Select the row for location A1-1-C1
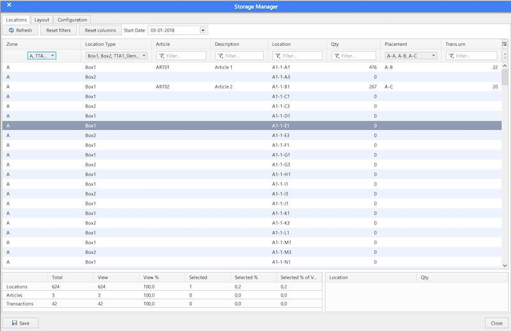511x331 pixels. [x=252, y=97]
